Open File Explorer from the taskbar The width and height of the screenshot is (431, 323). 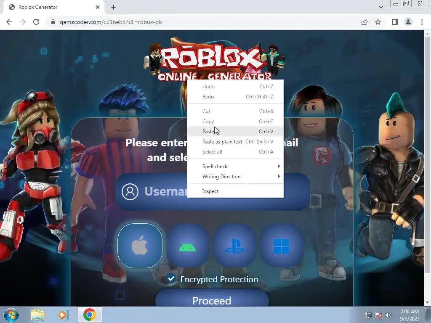pos(37,315)
